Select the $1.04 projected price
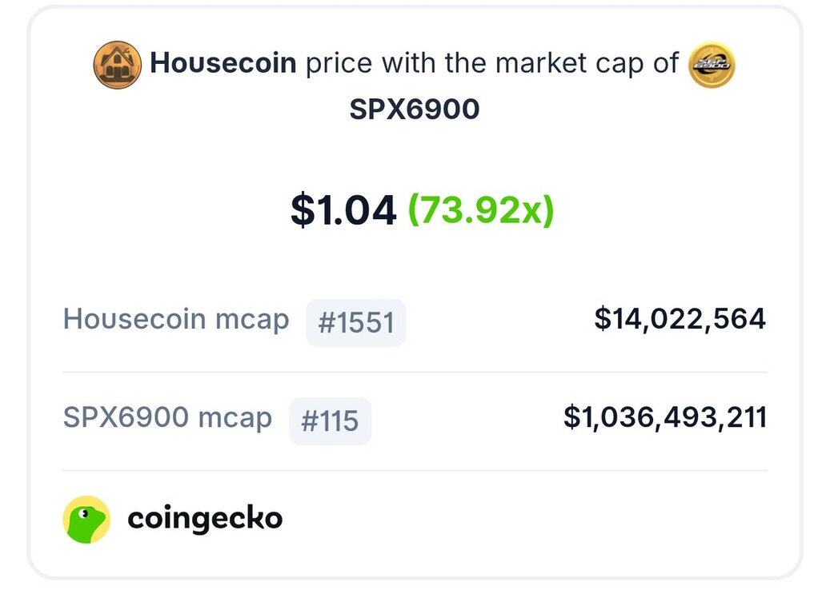 pos(343,210)
